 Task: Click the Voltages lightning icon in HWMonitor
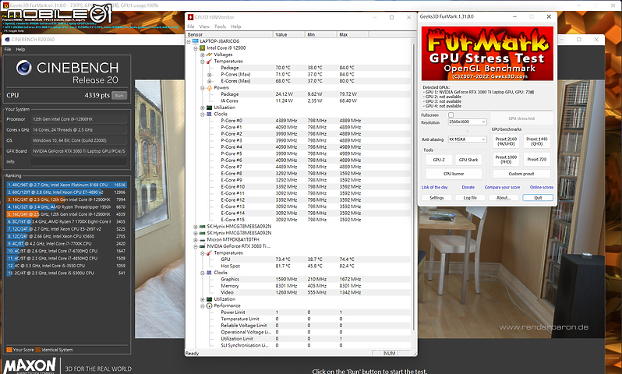210,55
